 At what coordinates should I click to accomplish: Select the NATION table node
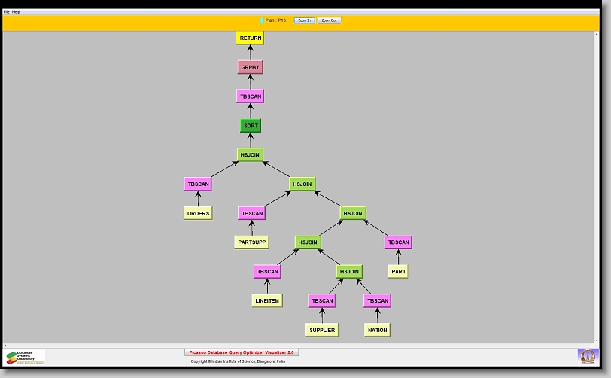tap(377, 330)
